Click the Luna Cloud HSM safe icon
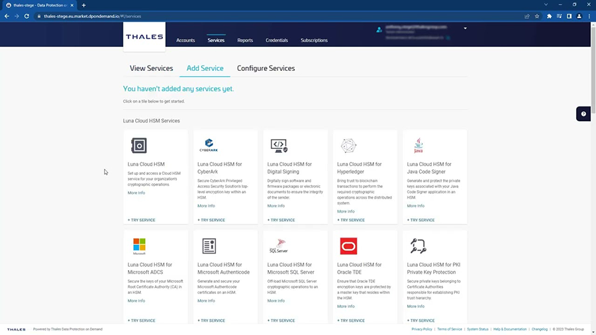The height and width of the screenshot is (335, 596). (x=139, y=146)
